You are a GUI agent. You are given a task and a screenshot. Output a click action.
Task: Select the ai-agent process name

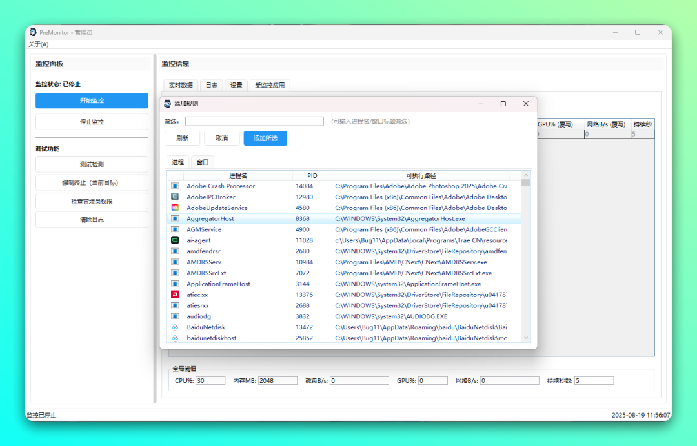click(x=199, y=240)
